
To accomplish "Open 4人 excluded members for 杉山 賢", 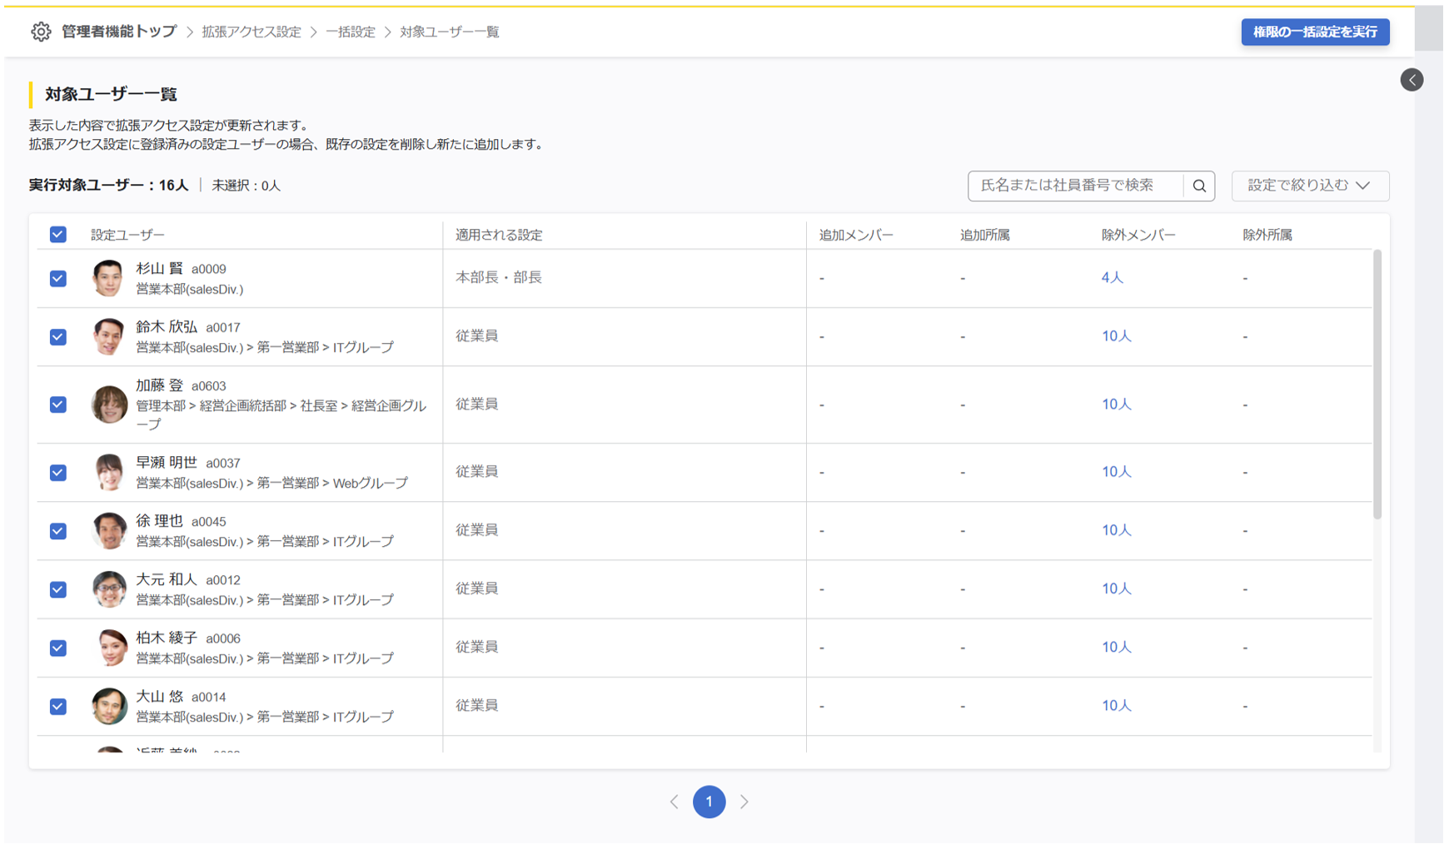I will pyautogui.click(x=1112, y=278).
